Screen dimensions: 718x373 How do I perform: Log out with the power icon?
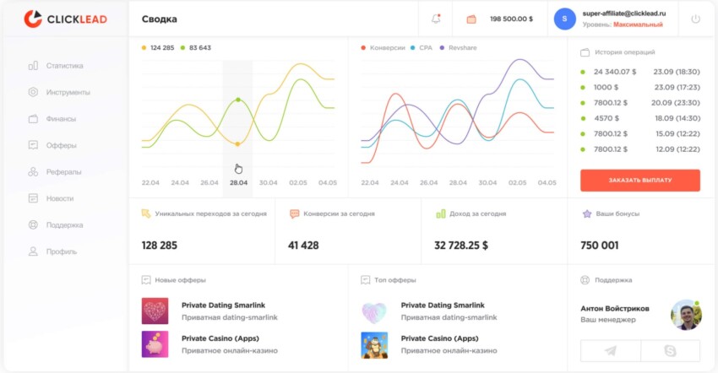[695, 19]
